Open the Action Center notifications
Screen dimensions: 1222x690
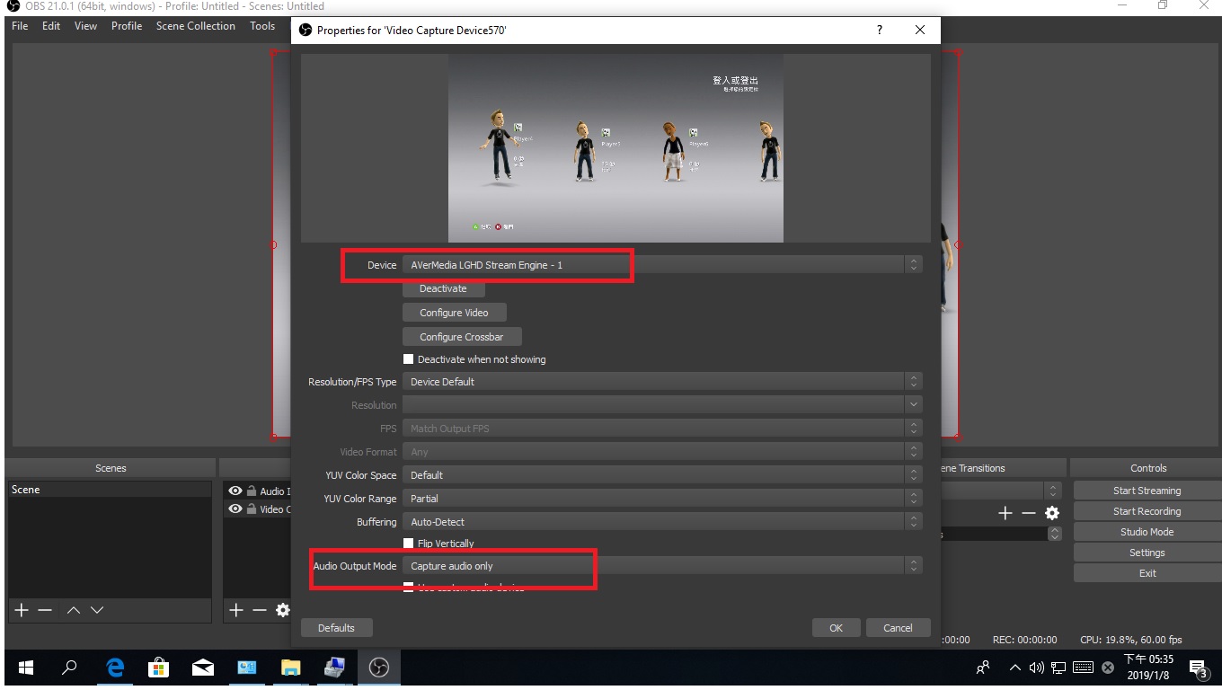pos(1198,668)
